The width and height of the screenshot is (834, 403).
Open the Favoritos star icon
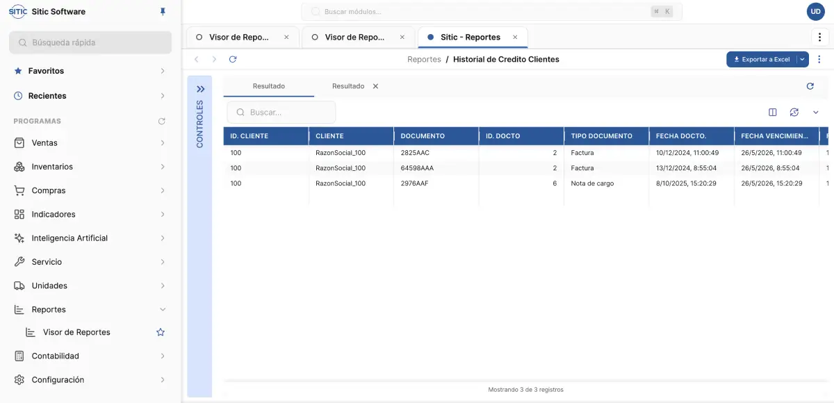(18, 71)
